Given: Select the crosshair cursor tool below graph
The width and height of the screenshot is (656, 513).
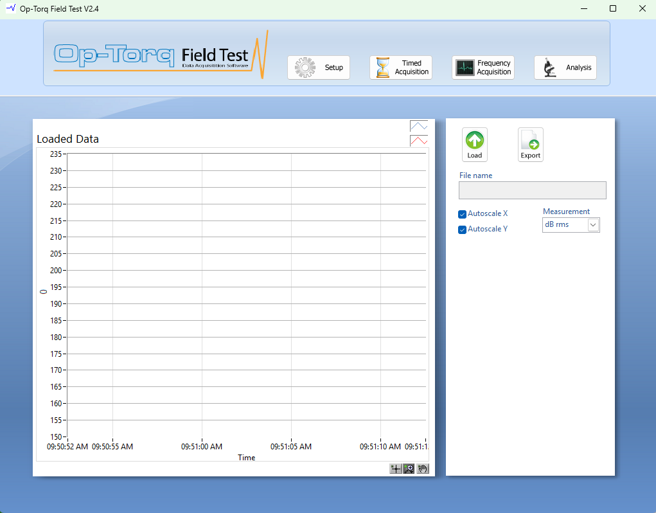Looking at the screenshot, I should tap(396, 469).
